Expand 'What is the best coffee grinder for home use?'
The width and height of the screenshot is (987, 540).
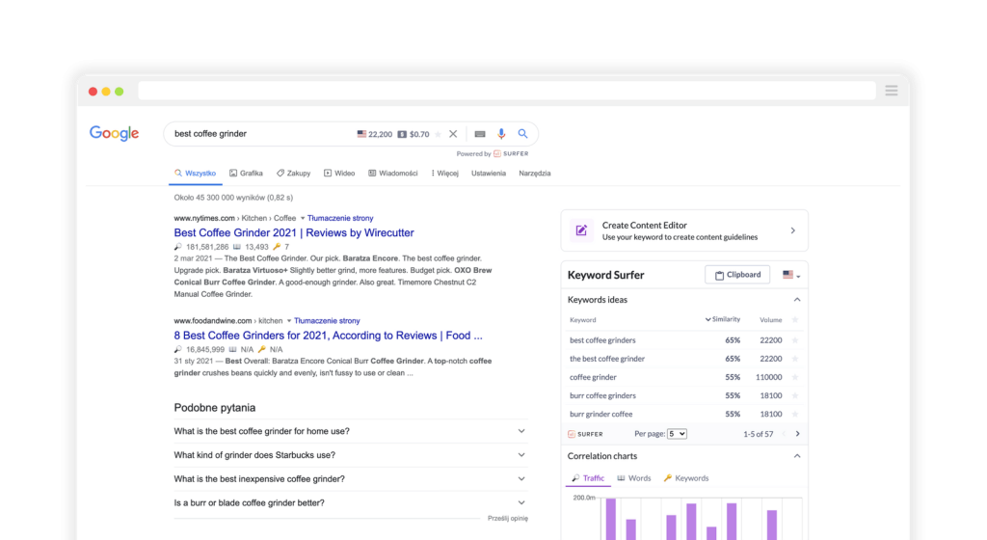coord(351,431)
